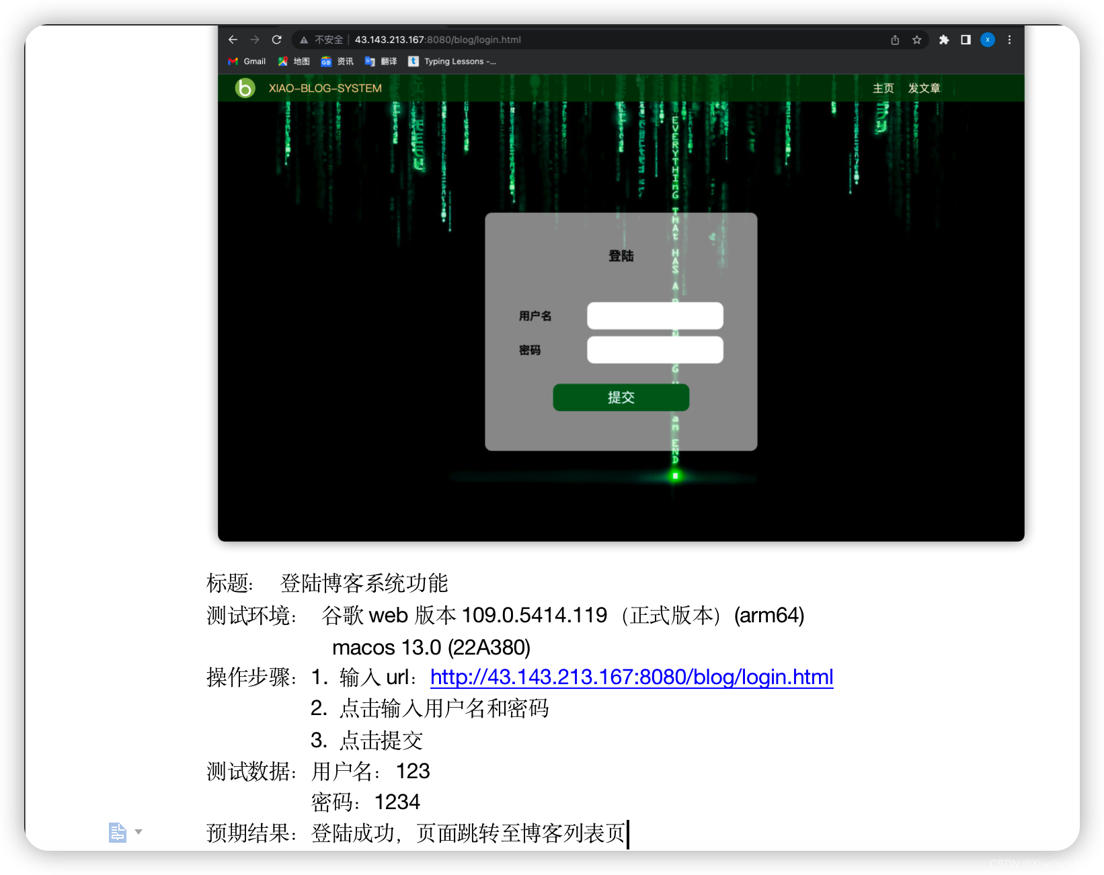Click the share page icon

tap(895, 40)
